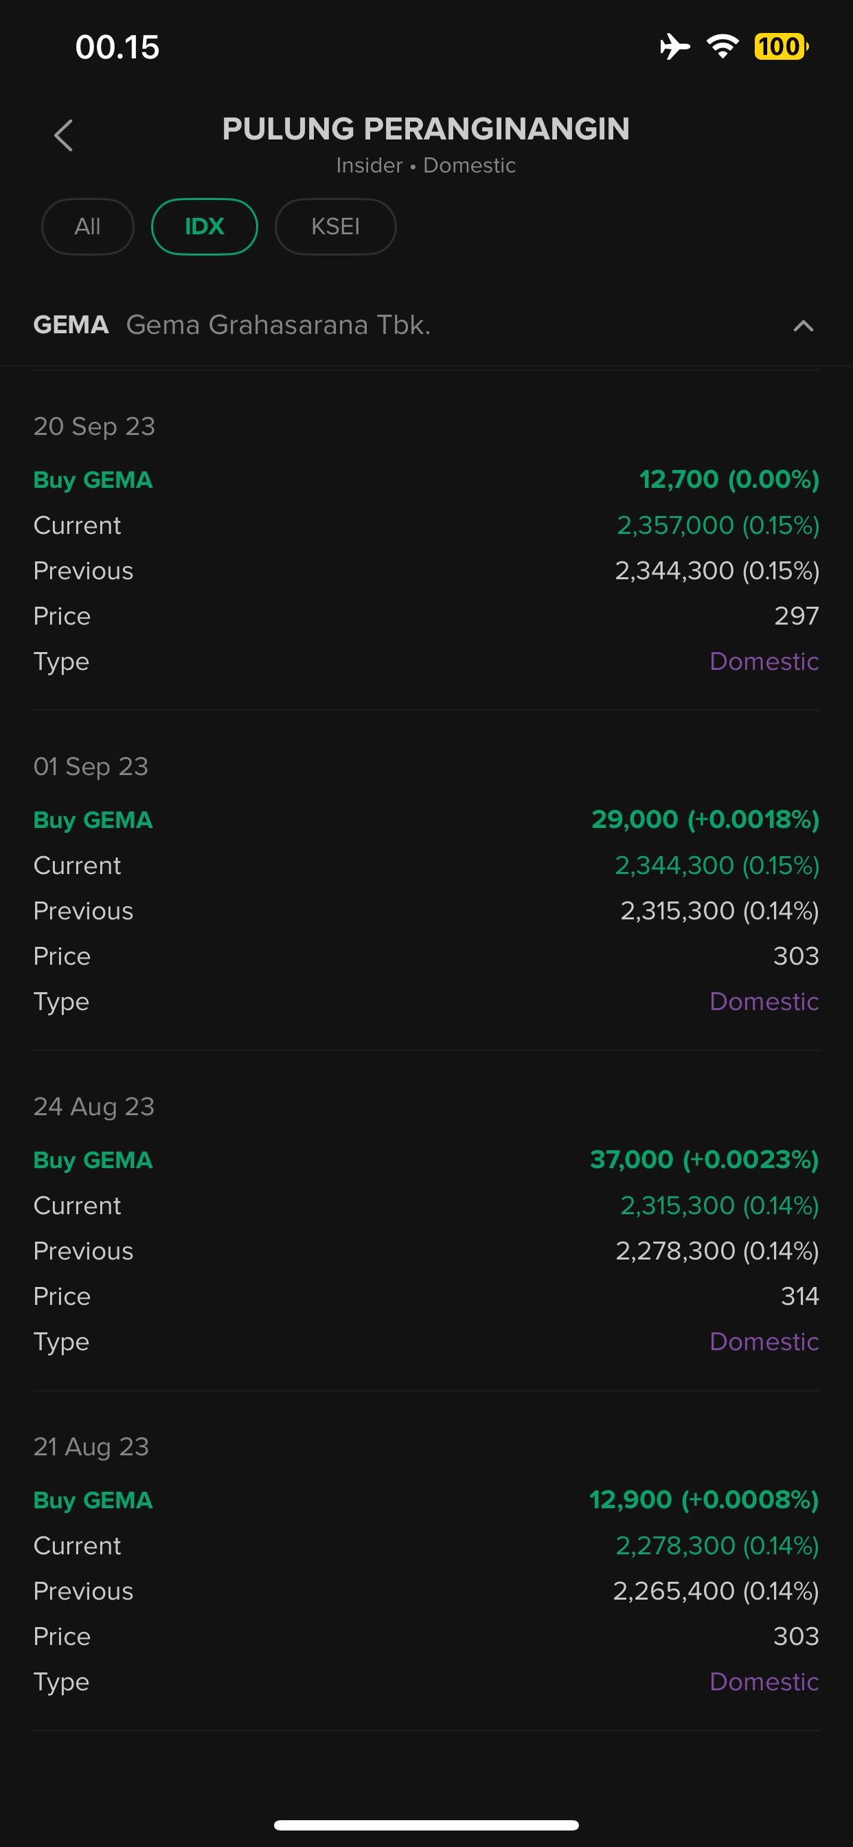Tap the Wi-Fi status icon

723,47
